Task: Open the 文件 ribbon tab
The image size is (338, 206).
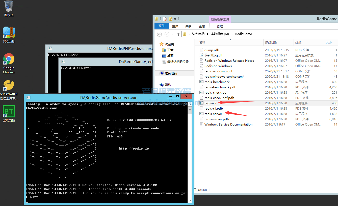Action: click(162, 26)
